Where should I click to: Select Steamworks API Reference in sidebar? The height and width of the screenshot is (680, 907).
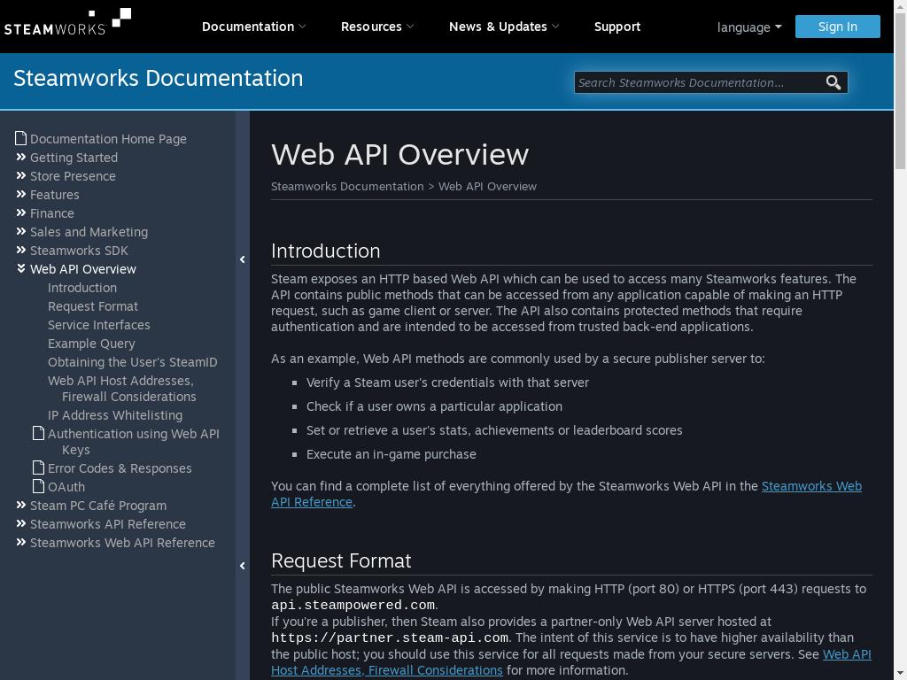click(108, 524)
